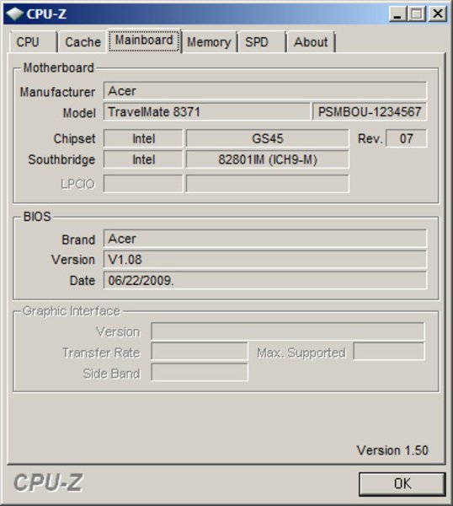
Task: Click the Side Band label
Action: [x=111, y=374]
